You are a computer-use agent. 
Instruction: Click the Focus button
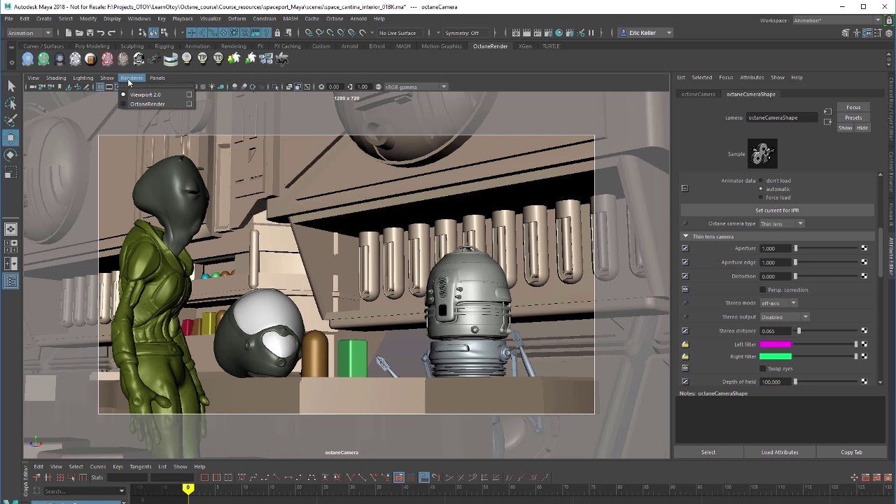tap(853, 108)
